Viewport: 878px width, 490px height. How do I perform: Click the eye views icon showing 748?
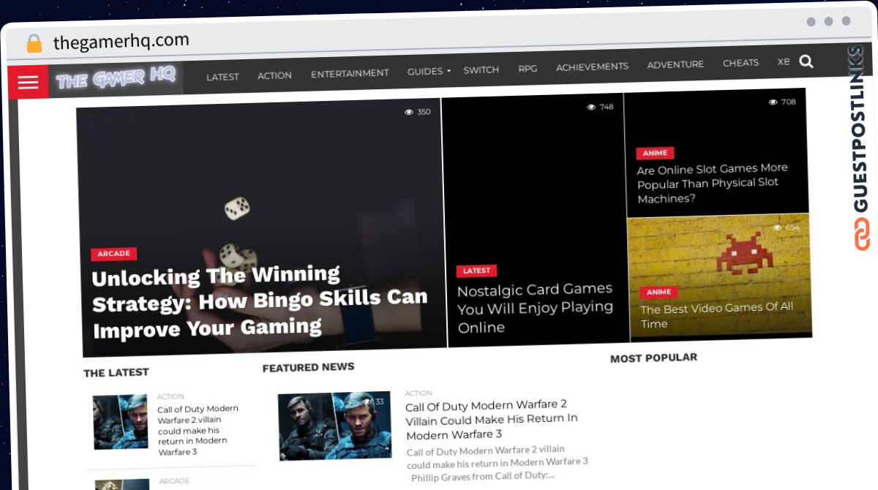point(591,107)
